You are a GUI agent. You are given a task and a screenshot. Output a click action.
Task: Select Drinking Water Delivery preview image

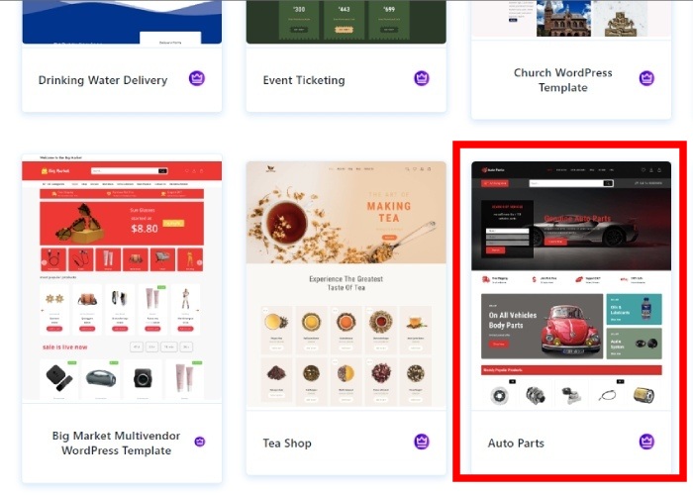point(122,22)
